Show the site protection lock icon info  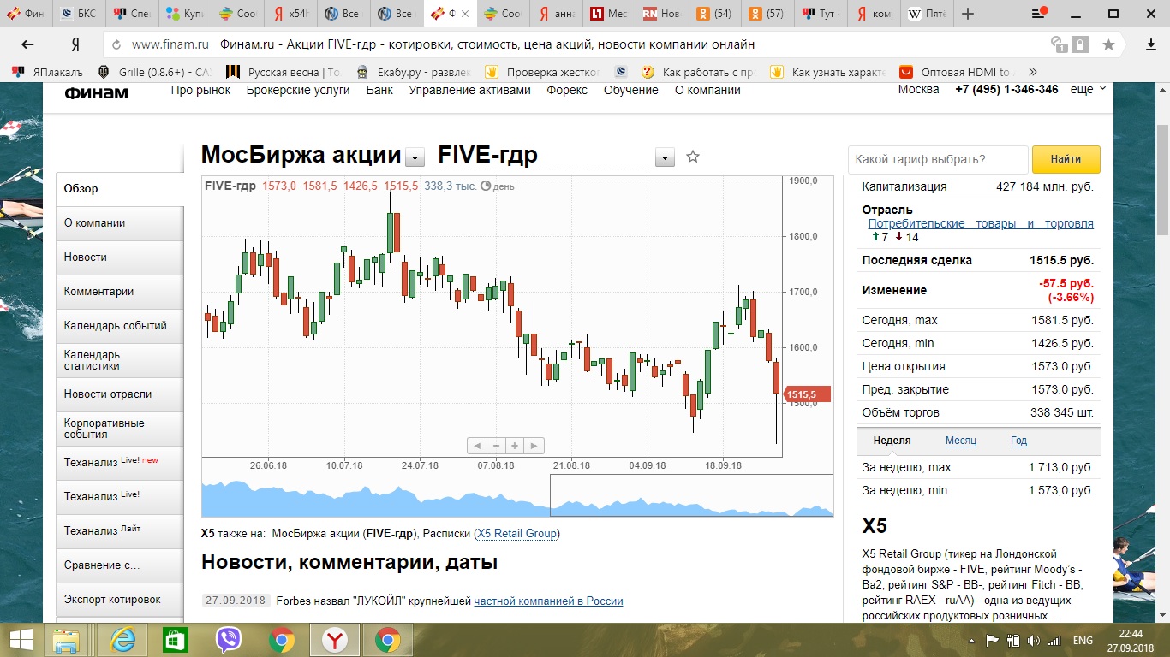(1080, 44)
